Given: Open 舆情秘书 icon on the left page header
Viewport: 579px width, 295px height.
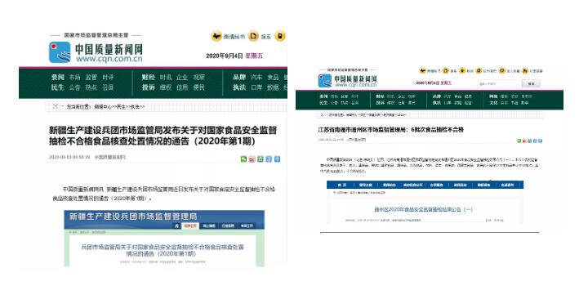Looking at the screenshot, I should tap(216, 36).
